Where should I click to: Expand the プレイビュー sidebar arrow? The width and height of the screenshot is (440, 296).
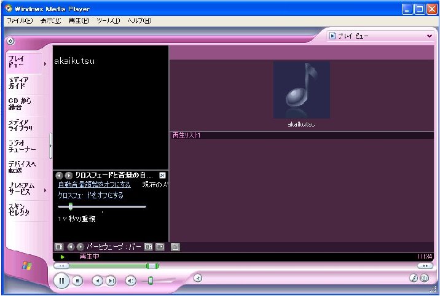pos(45,64)
